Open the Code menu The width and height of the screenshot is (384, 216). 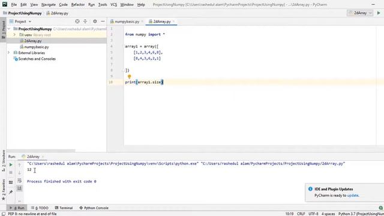[63, 5]
